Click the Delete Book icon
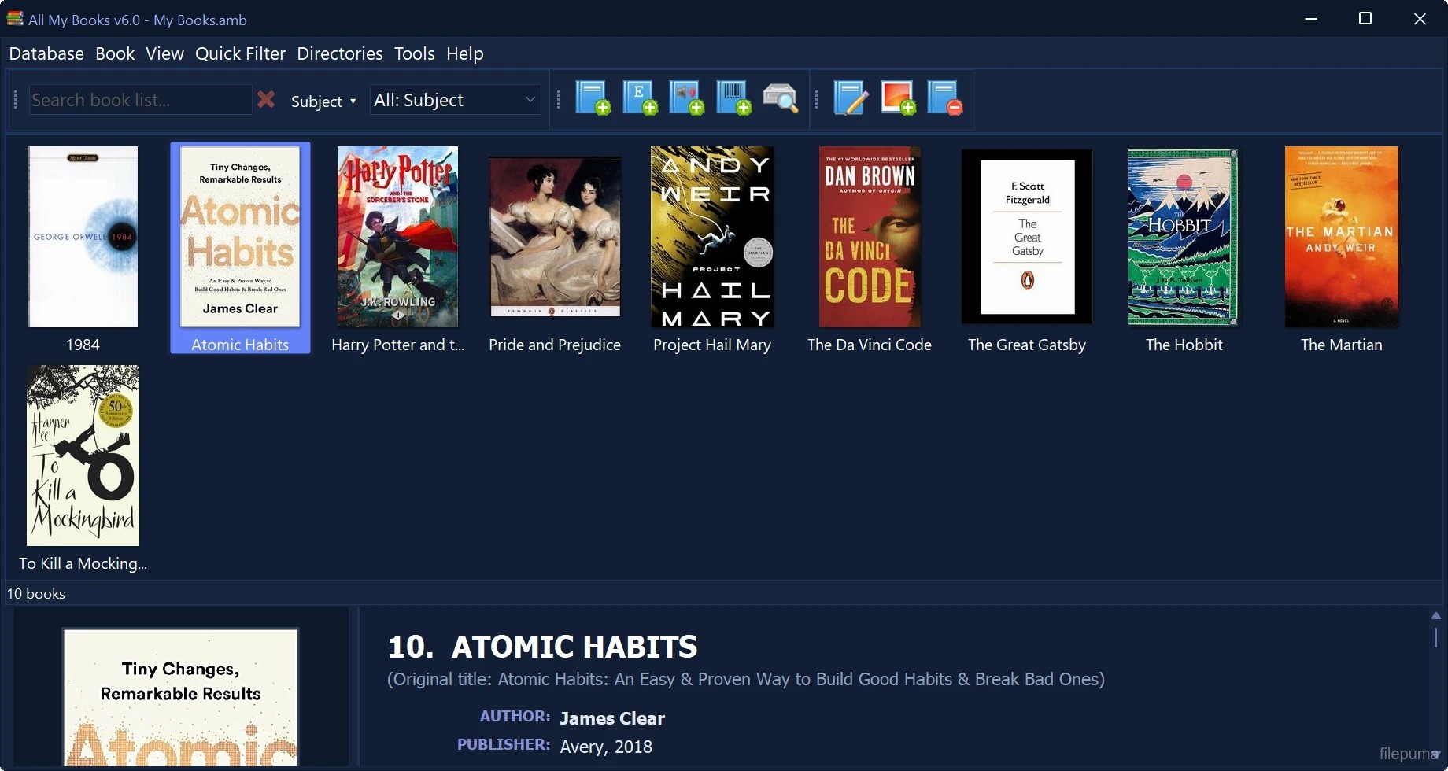Screen dimensions: 1448x771 click(x=945, y=98)
